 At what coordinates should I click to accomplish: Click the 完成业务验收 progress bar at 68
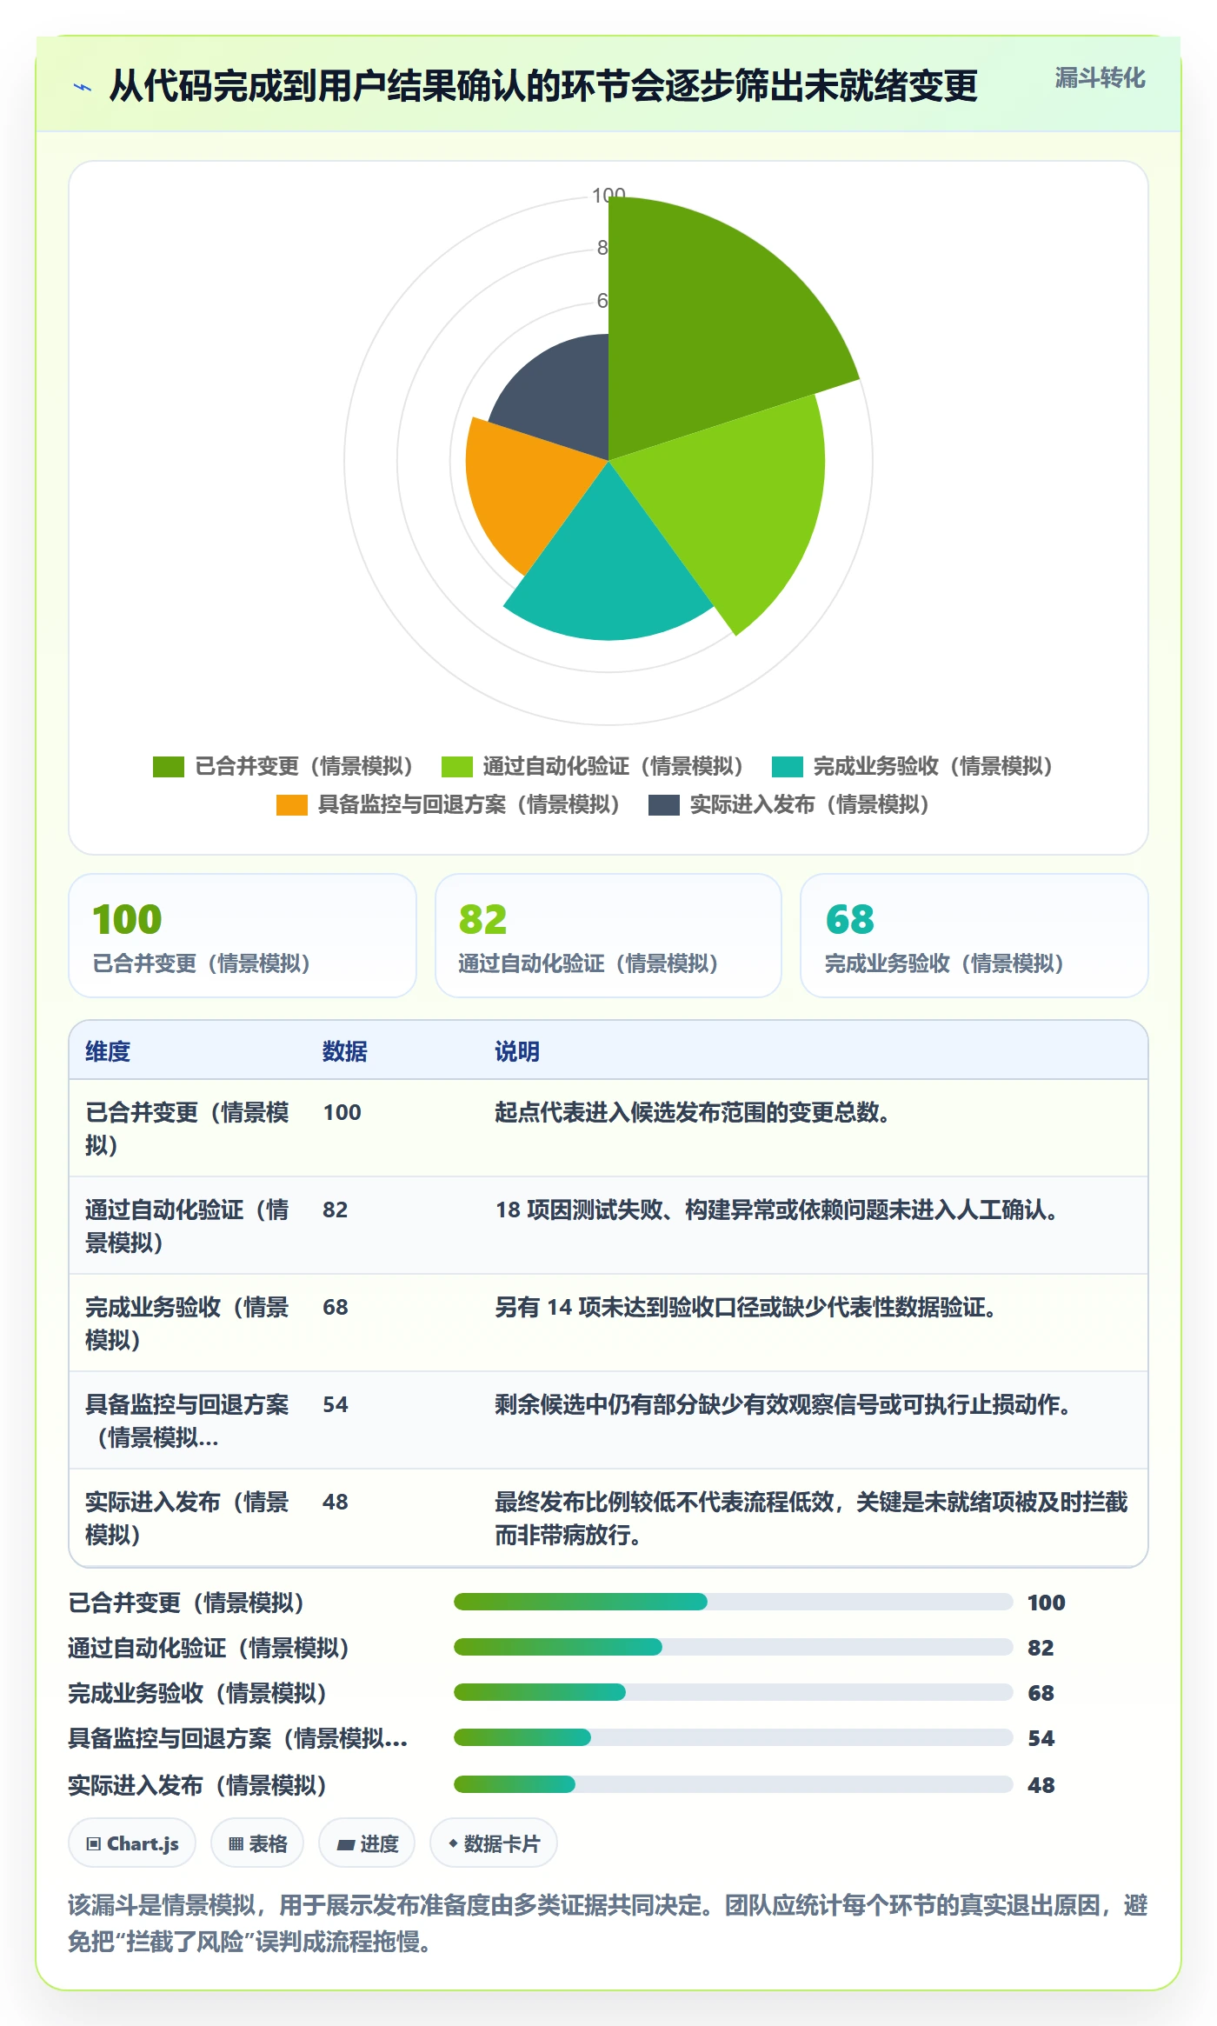tap(733, 1692)
